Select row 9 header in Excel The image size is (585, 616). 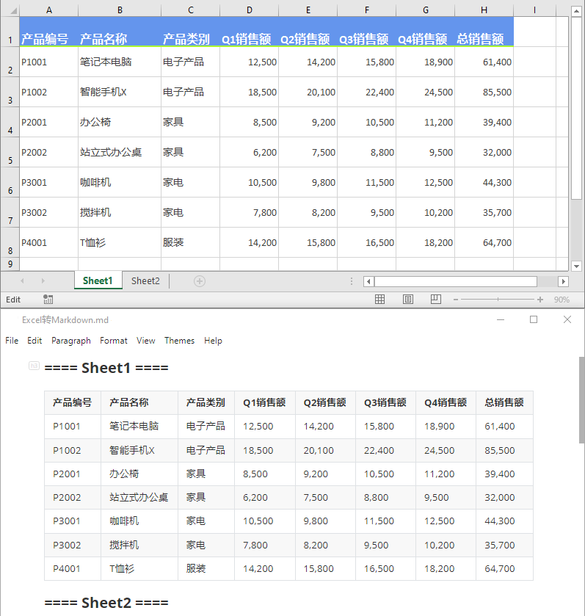tap(10, 264)
